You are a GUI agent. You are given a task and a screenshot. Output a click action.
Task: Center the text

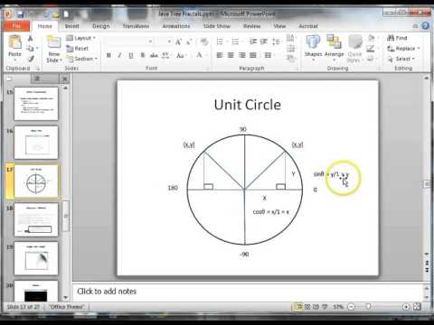pos(231,55)
